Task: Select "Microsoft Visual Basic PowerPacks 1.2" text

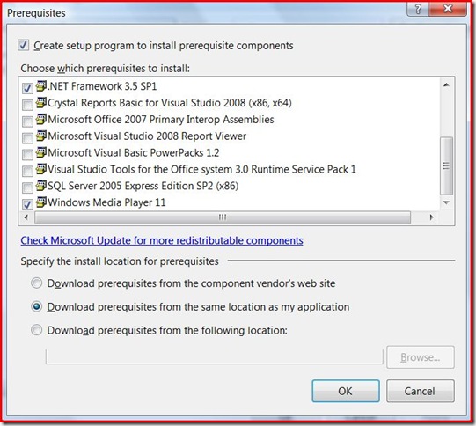Action: pos(134,153)
